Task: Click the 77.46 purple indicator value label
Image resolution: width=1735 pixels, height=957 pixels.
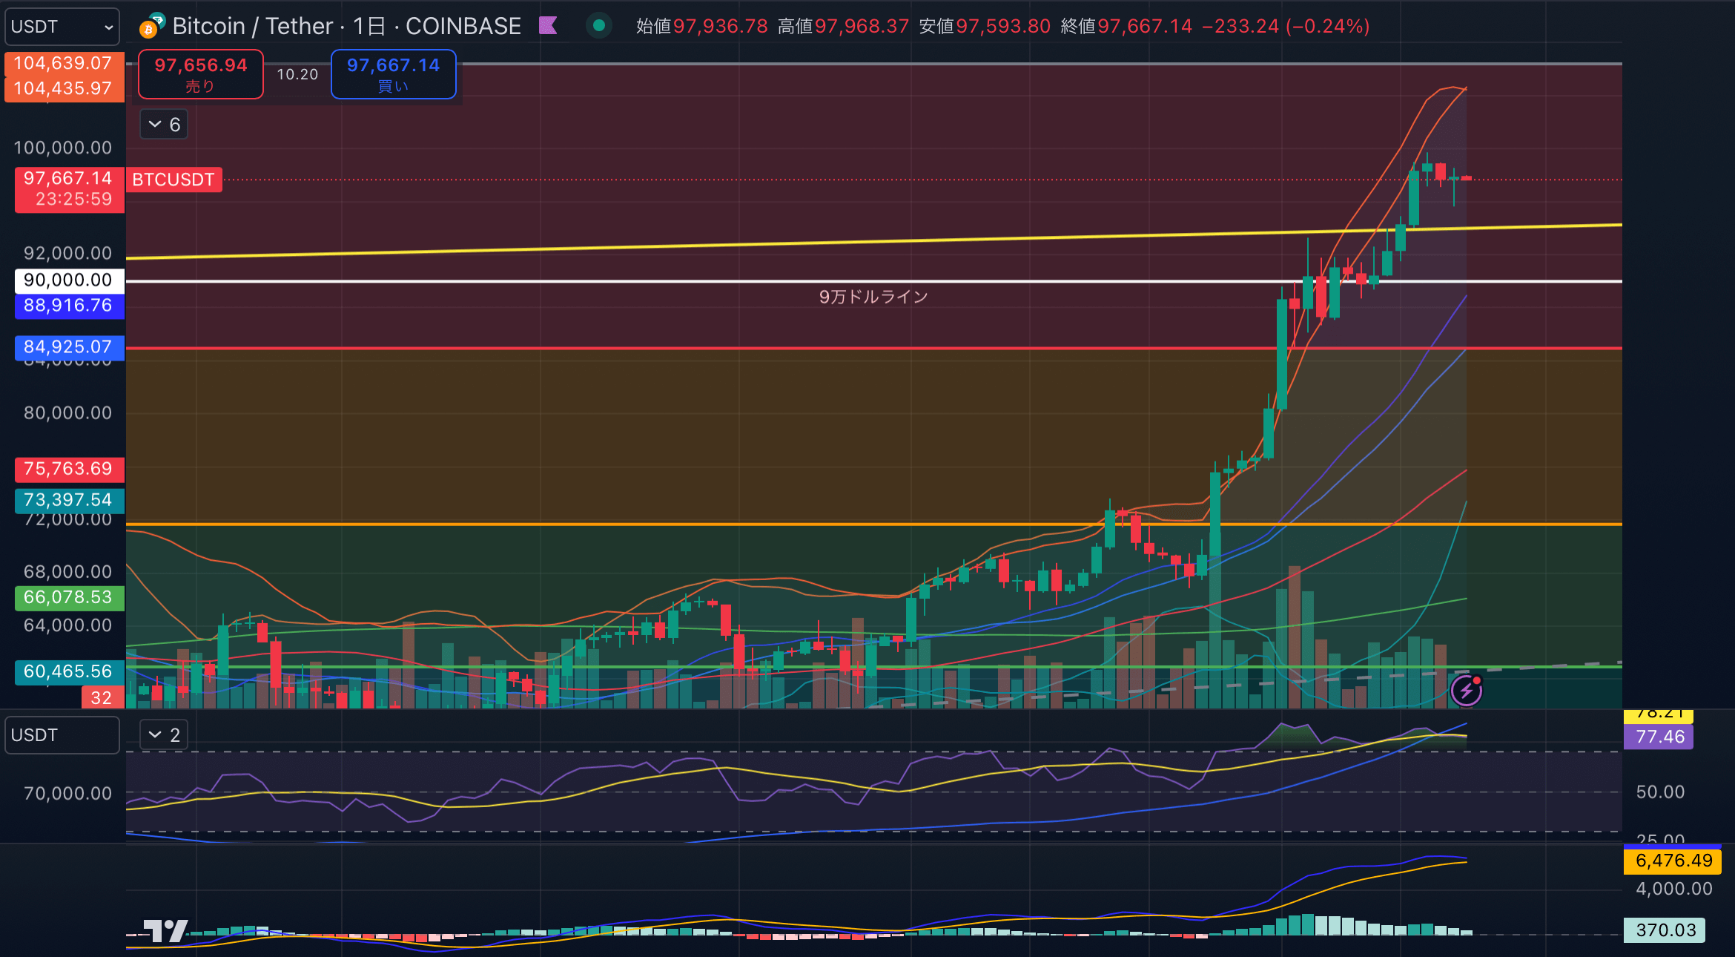Action: [1660, 737]
